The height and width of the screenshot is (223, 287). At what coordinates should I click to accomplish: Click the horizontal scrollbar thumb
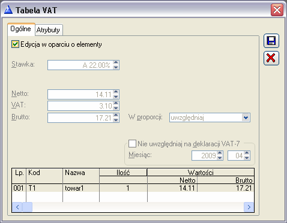coord(27,207)
